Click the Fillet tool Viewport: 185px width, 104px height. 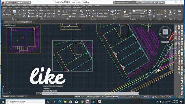pos(47,14)
